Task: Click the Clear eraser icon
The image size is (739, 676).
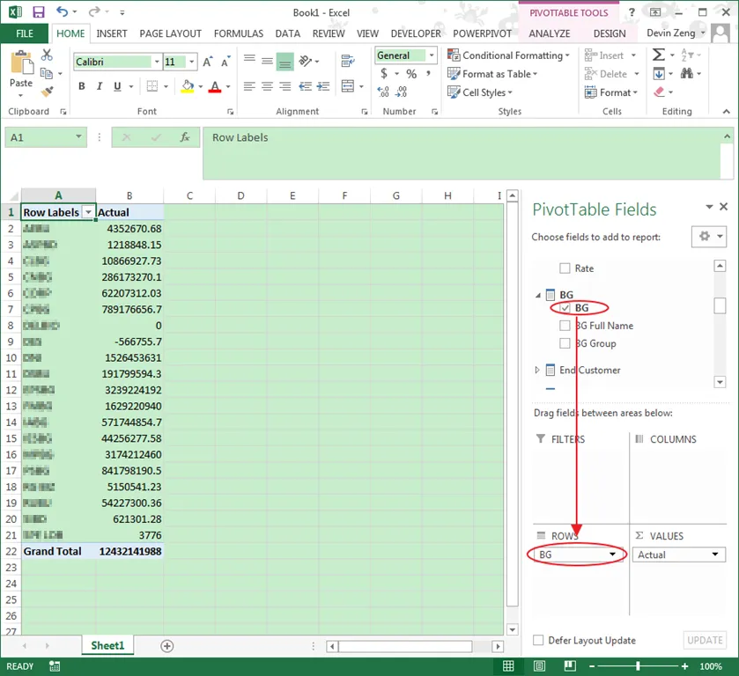Action: click(659, 92)
